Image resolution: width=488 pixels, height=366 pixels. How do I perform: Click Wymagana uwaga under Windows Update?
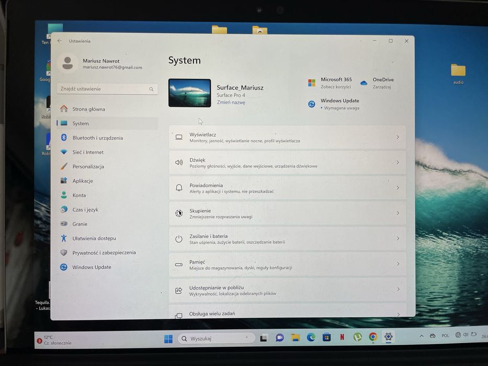pyautogui.click(x=342, y=108)
